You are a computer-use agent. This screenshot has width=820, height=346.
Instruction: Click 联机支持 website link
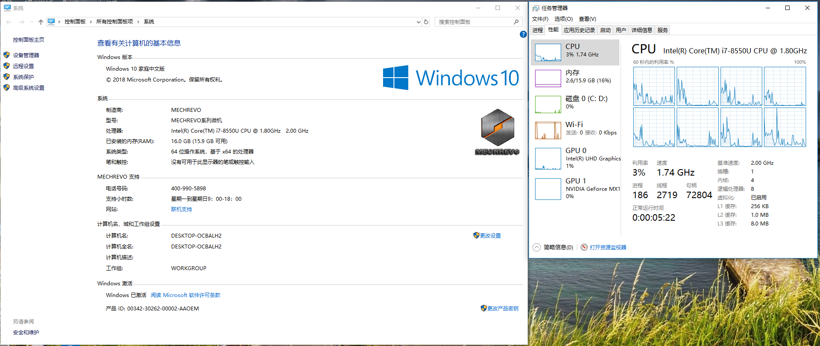[x=182, y=209]
